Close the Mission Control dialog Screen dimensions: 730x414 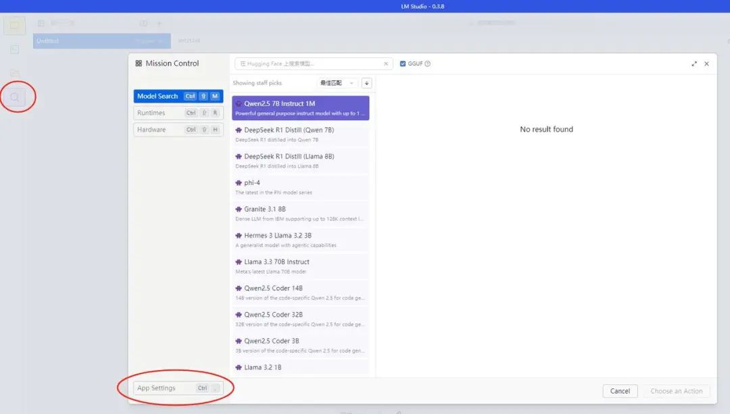click(707, 63)
